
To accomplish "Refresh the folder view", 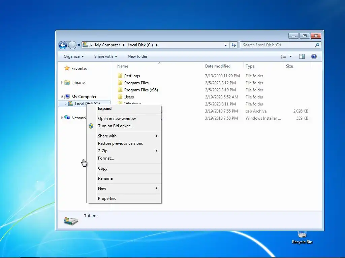I will (x=233, y=45).
